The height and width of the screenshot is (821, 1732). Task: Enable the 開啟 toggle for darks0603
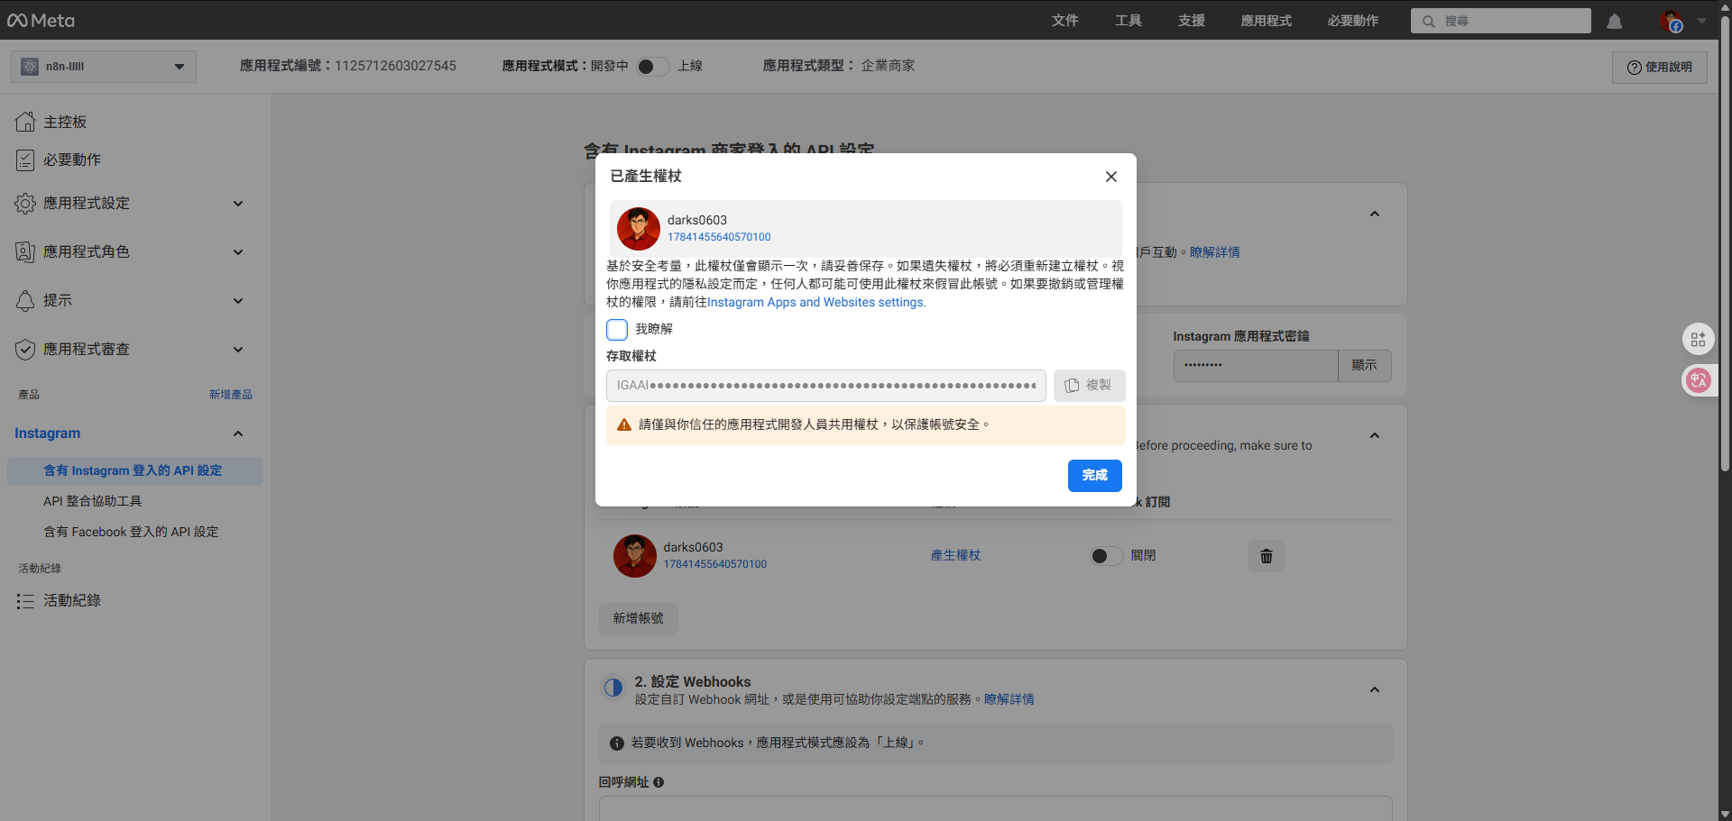(x=1106, y=556)
